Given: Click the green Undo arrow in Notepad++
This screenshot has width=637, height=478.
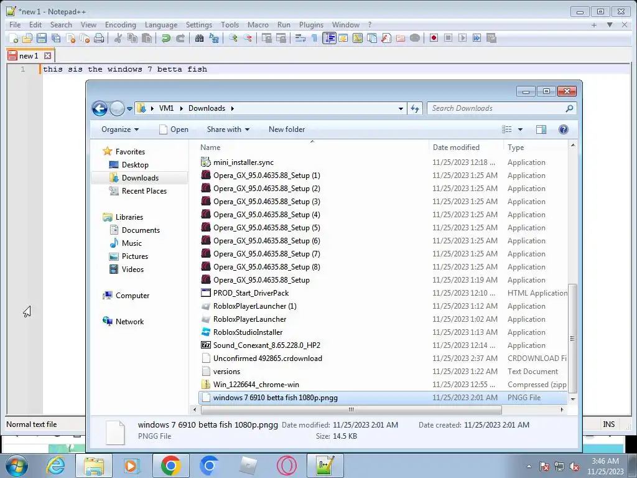Looking at the screenshot, I should 165,38.
